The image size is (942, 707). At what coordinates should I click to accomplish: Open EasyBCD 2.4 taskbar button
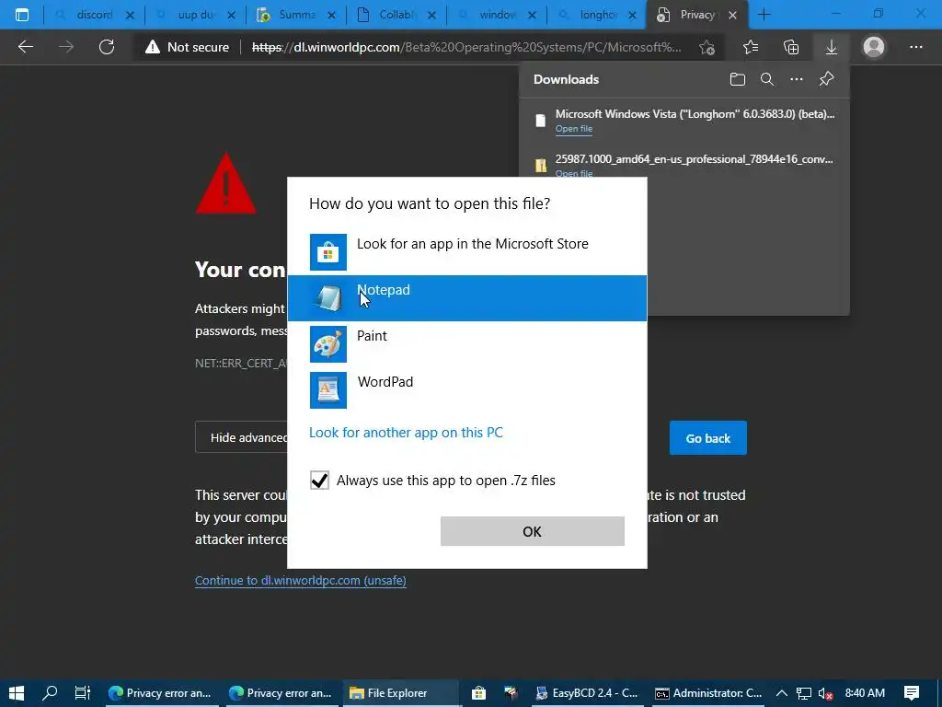tap(587, 693)
